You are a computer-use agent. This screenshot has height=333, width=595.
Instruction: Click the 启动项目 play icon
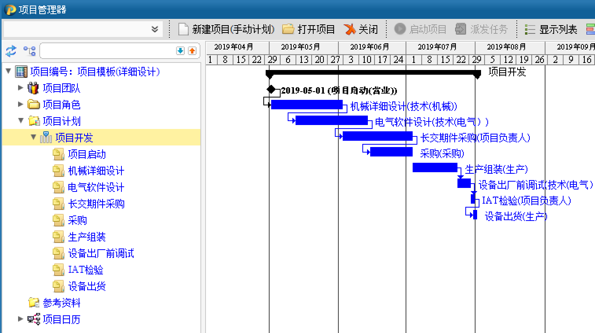coord(400,29)
